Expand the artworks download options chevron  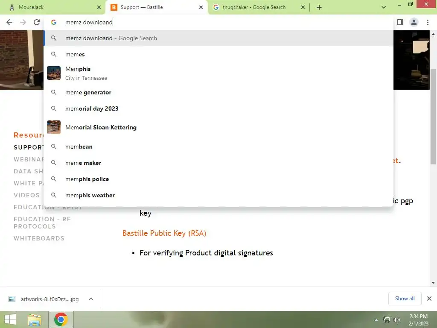coord(91,299)
